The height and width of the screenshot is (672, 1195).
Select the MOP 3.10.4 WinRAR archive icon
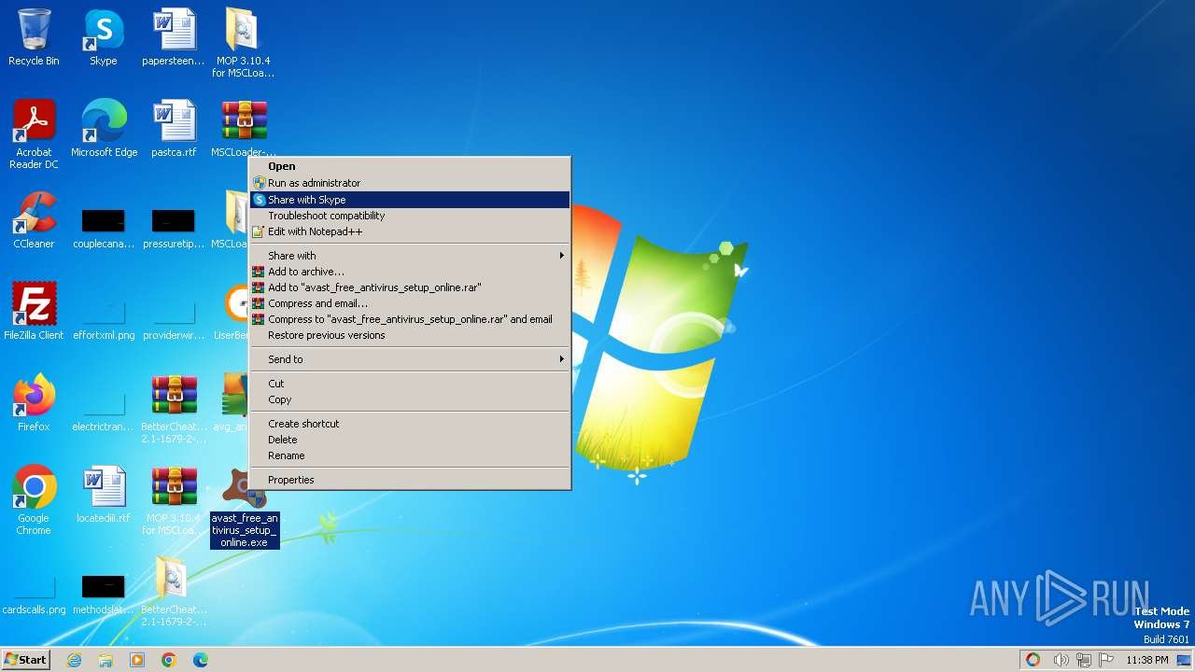[174, 500]
